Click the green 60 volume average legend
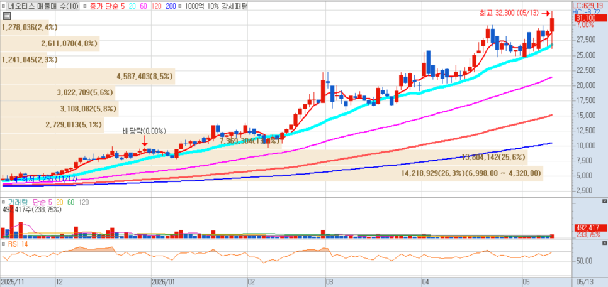608x287 pixels. [x=71, y=202]
